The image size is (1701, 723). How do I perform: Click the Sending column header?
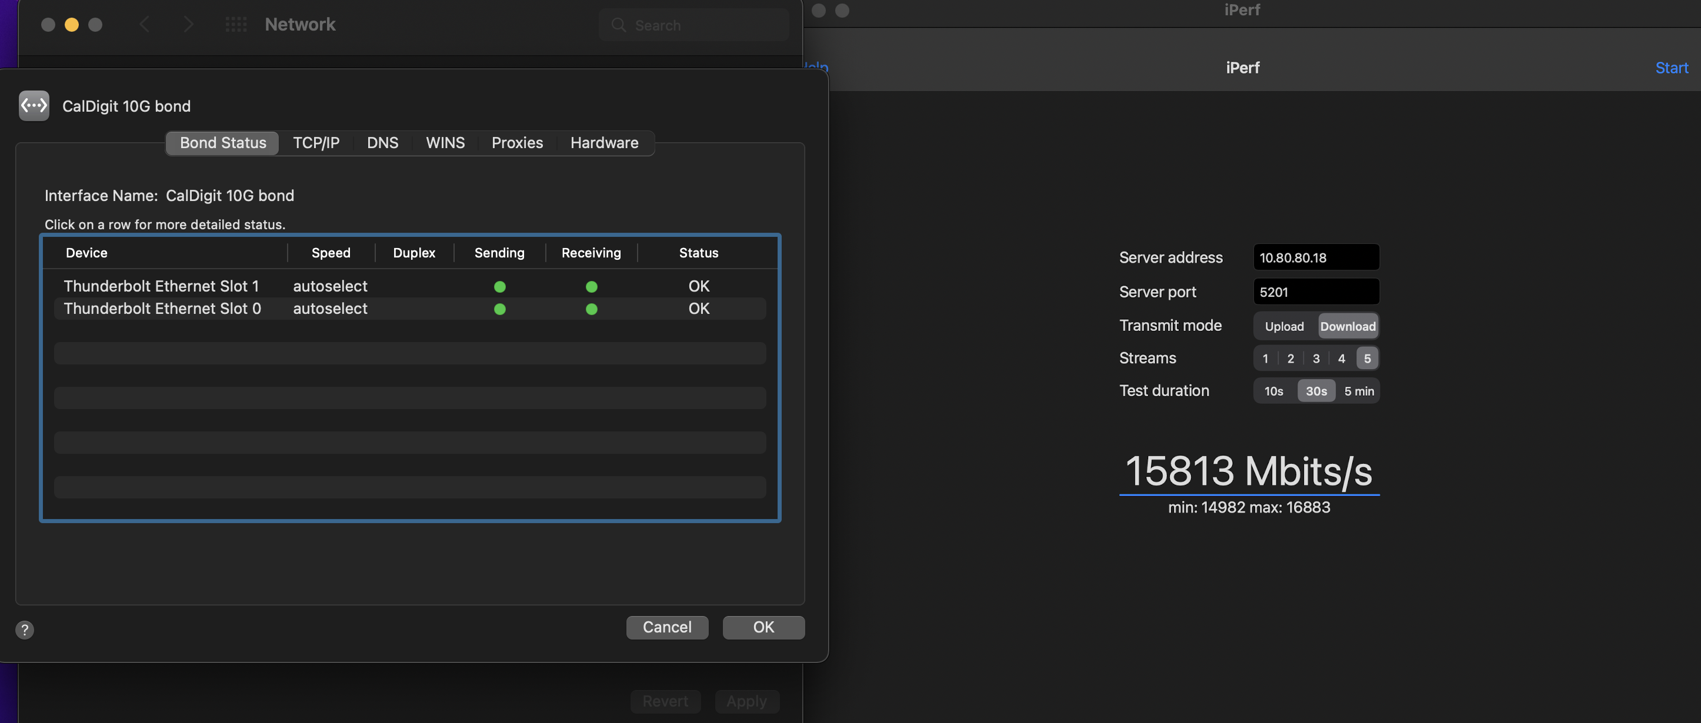(499, 253)
